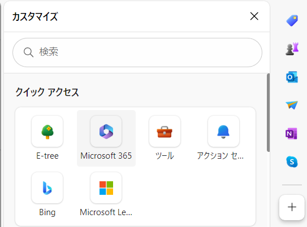Image resolution: width=307 pixels, height=227 pixels.
Task: Open the Games chess icon in sidebar
Action: (292, 49)
